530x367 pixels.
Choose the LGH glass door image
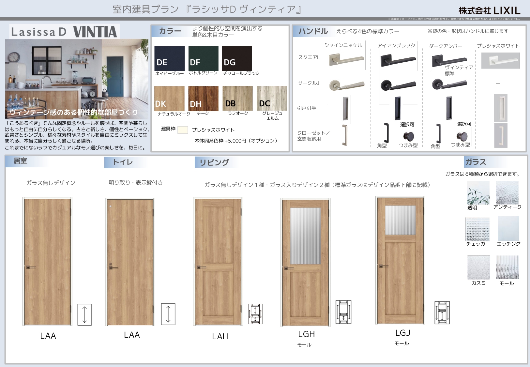click(306, 263)
